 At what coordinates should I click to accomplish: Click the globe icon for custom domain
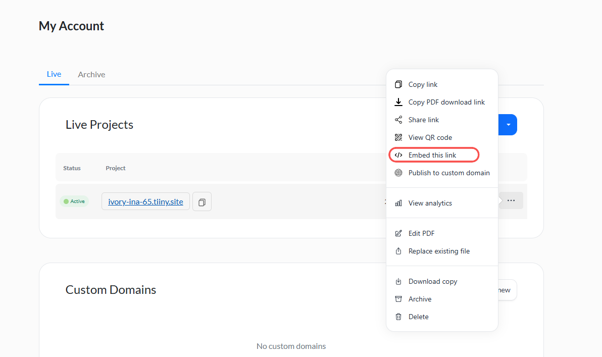pyautogui.click(x=398, y=173)
